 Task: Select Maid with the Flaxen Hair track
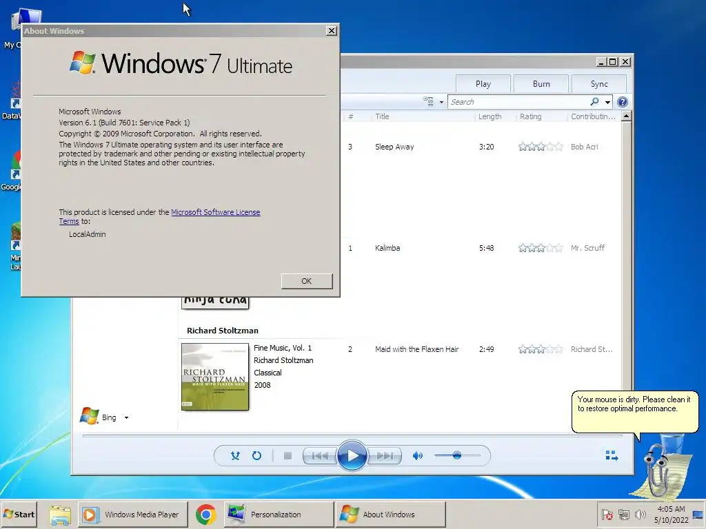pos(416,349)
